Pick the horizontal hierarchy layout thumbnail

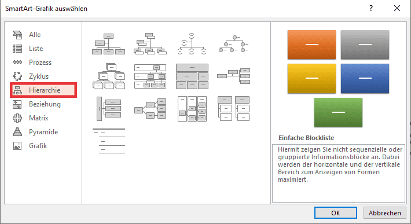[x=150, y=109]
